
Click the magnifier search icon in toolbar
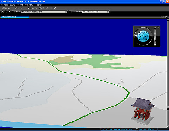pos(40,8)
